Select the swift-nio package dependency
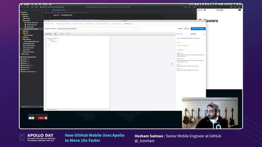 pyautogui.click(x=29, y=71)
